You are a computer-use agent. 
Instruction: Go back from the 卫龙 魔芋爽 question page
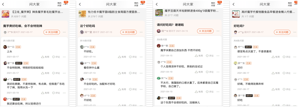pyautogui.click(x=3, y=4)
